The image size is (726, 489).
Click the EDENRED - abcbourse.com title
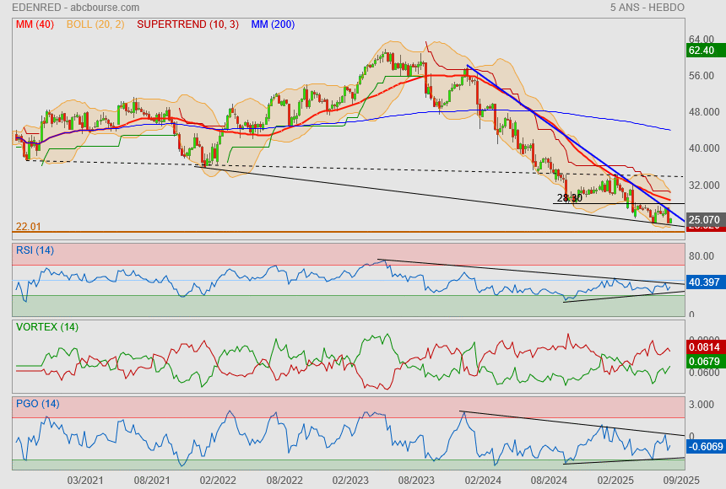coord(76,8)
